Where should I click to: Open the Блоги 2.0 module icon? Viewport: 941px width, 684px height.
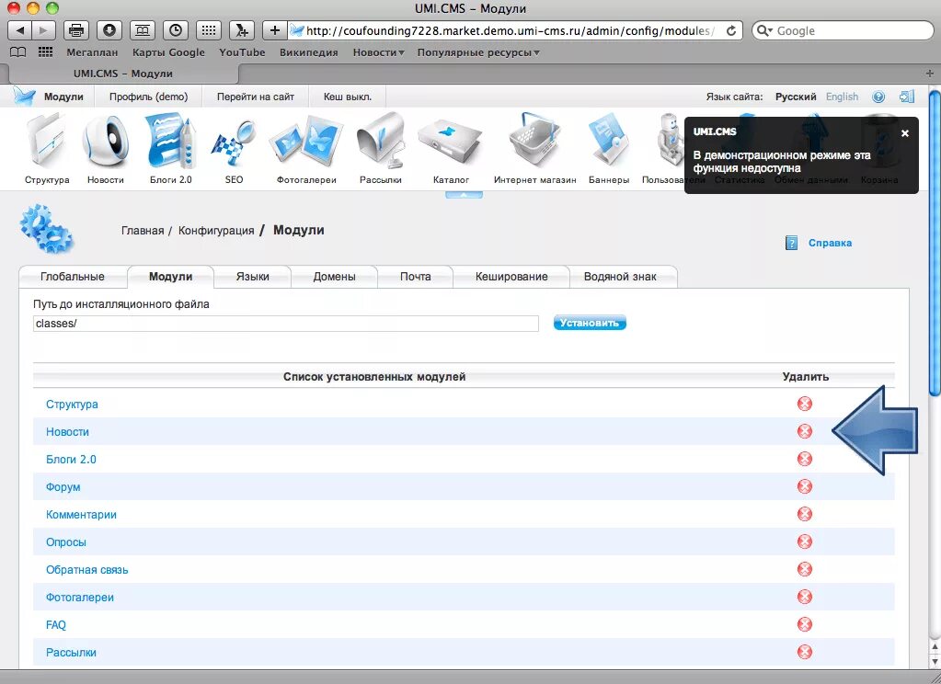pos(171,142)
